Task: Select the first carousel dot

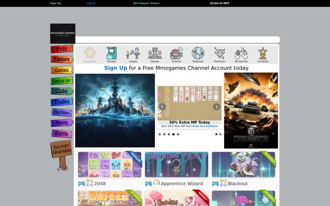Action: coord(160,134)
